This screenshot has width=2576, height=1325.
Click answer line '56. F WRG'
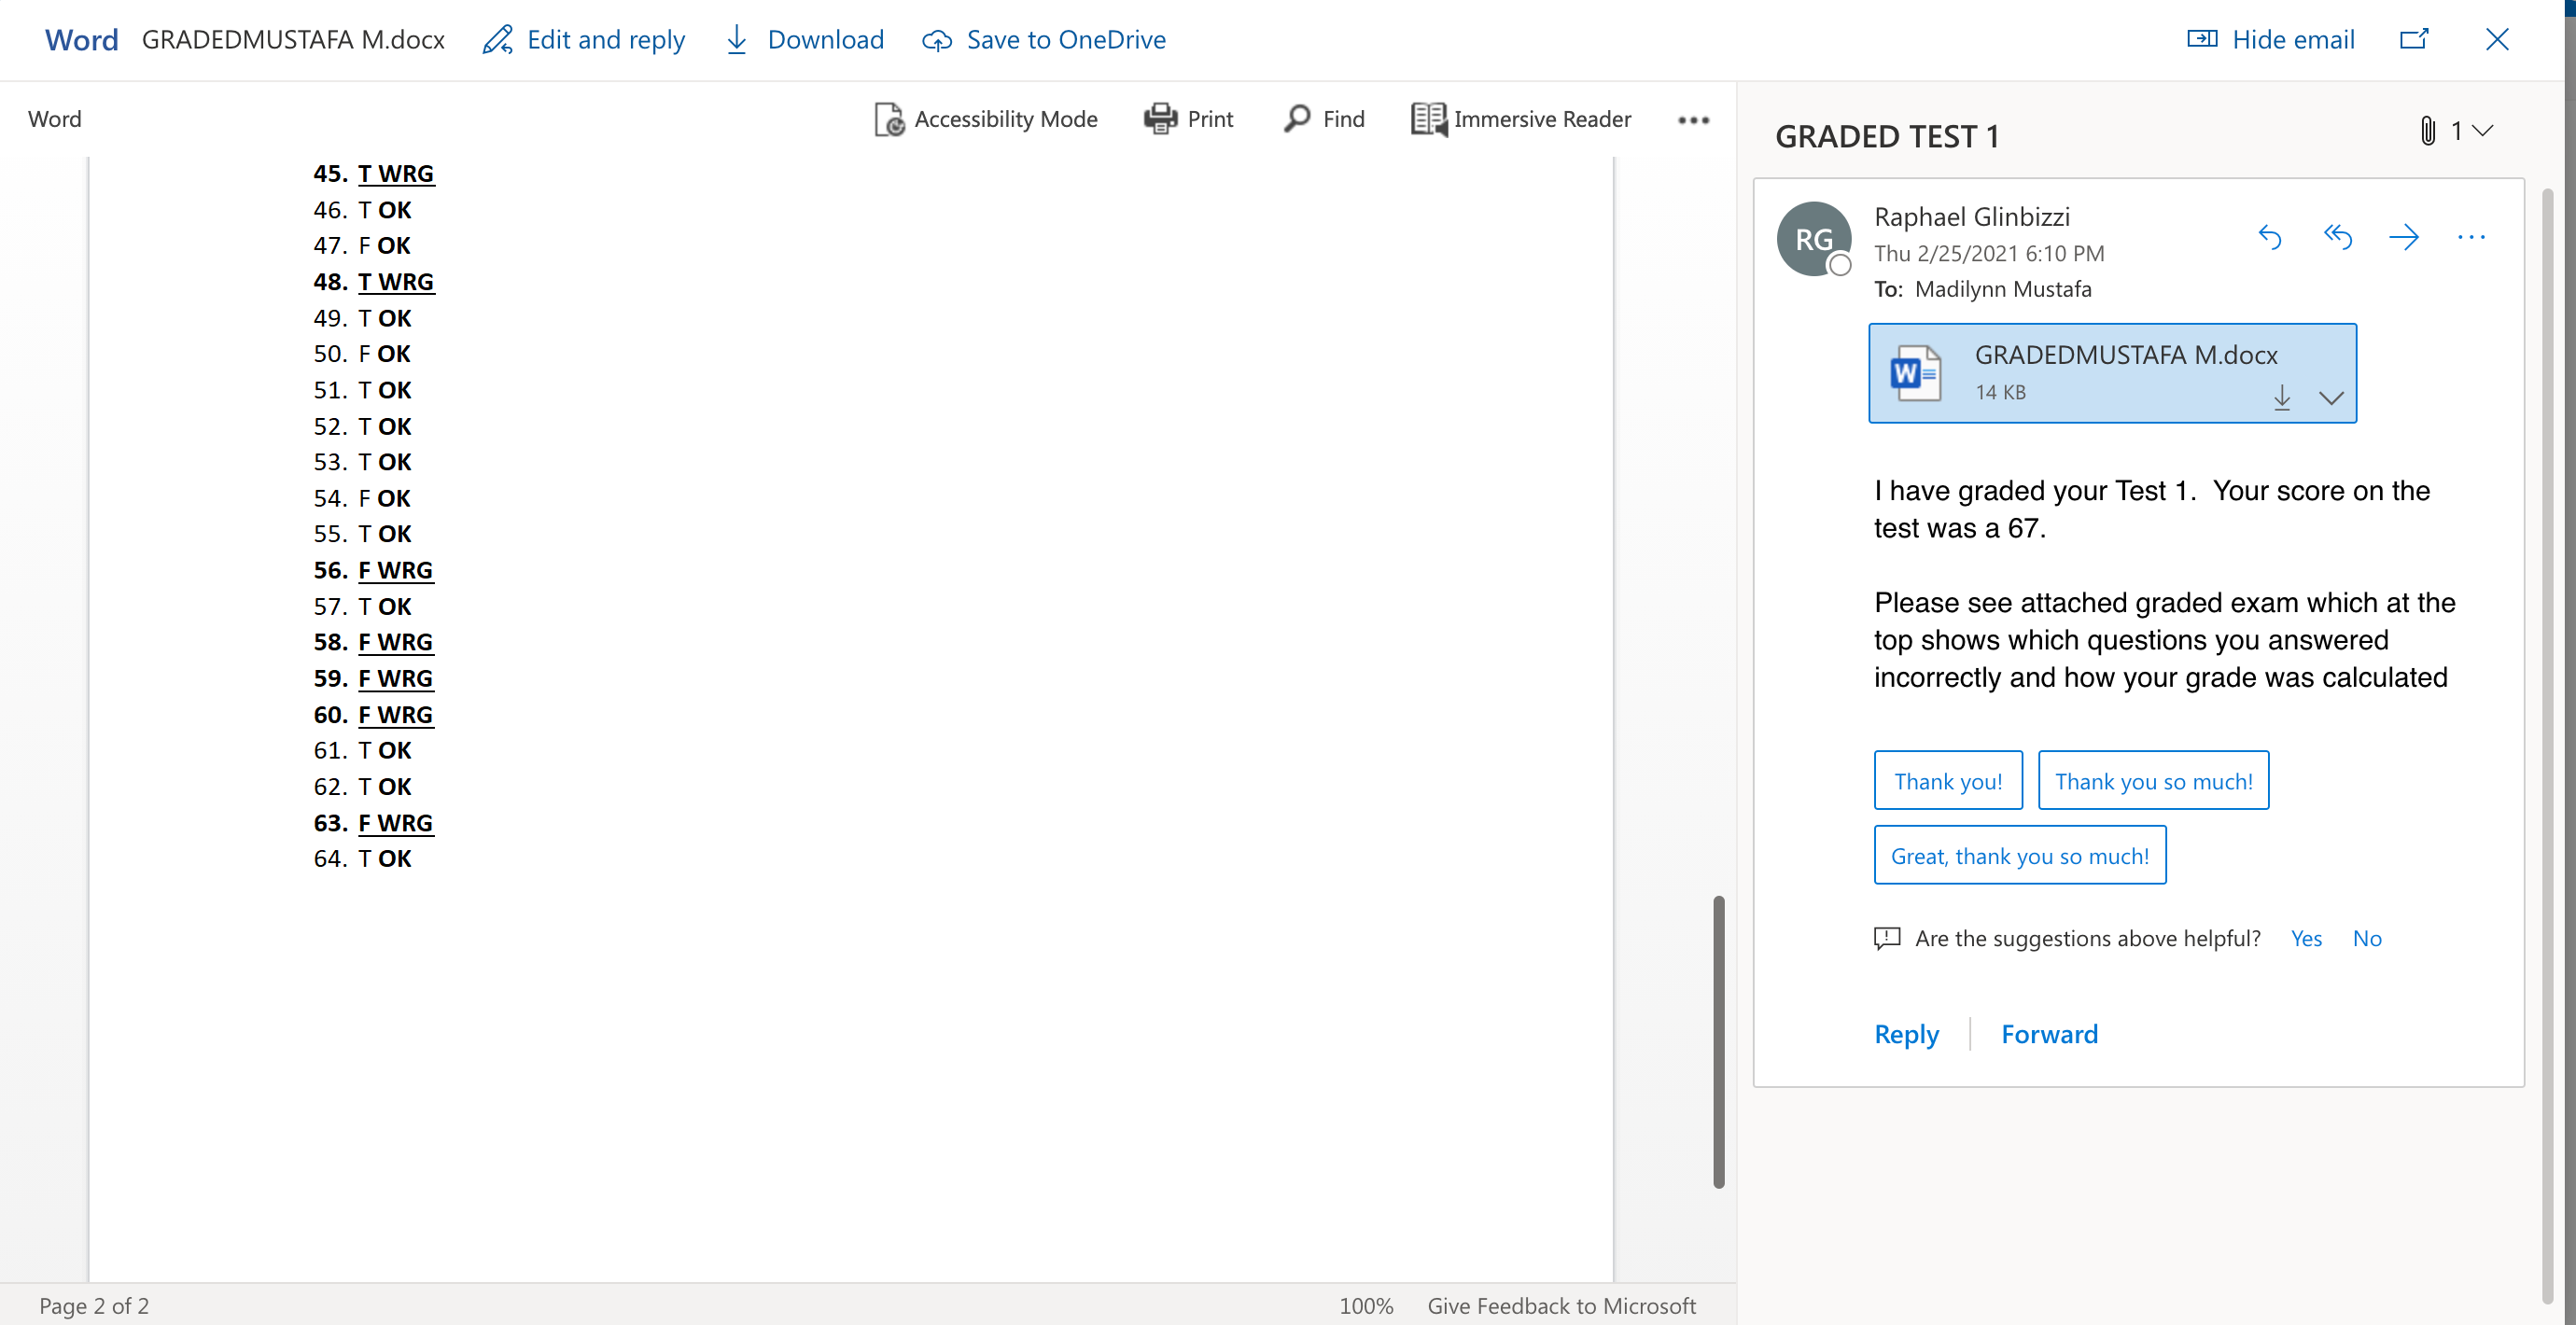pos(373,570)
